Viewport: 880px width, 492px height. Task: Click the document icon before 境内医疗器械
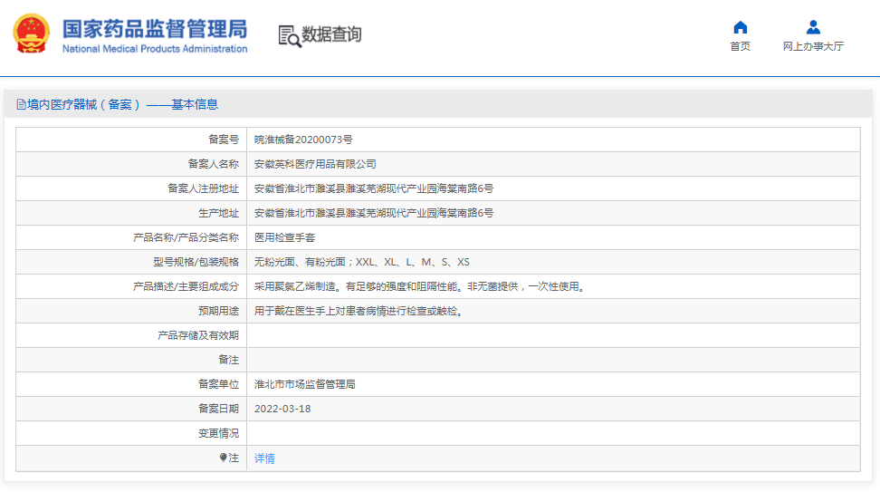[x=21, y=105]
